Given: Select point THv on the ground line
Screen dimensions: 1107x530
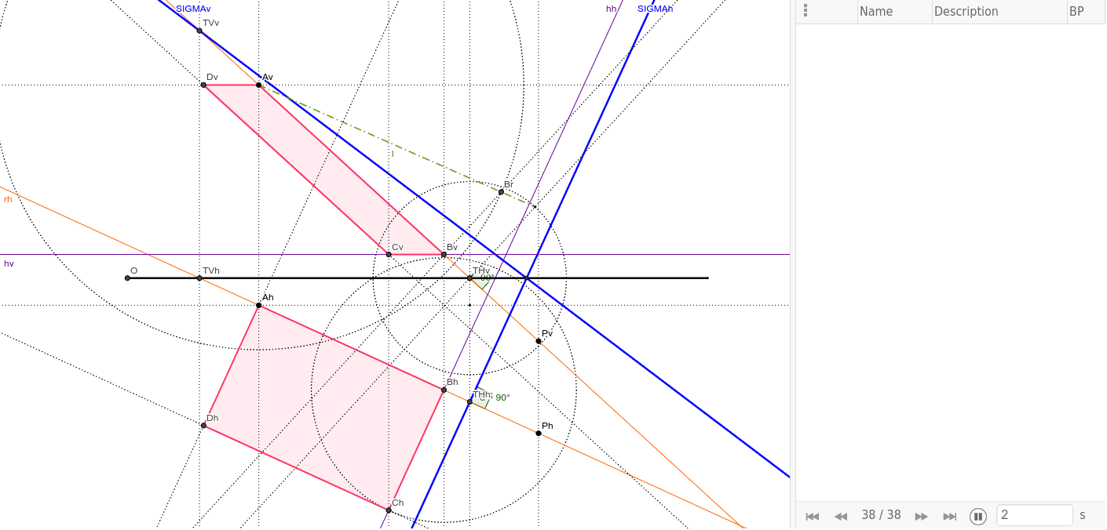Looking at the screenshot, I should pos(469,278).
